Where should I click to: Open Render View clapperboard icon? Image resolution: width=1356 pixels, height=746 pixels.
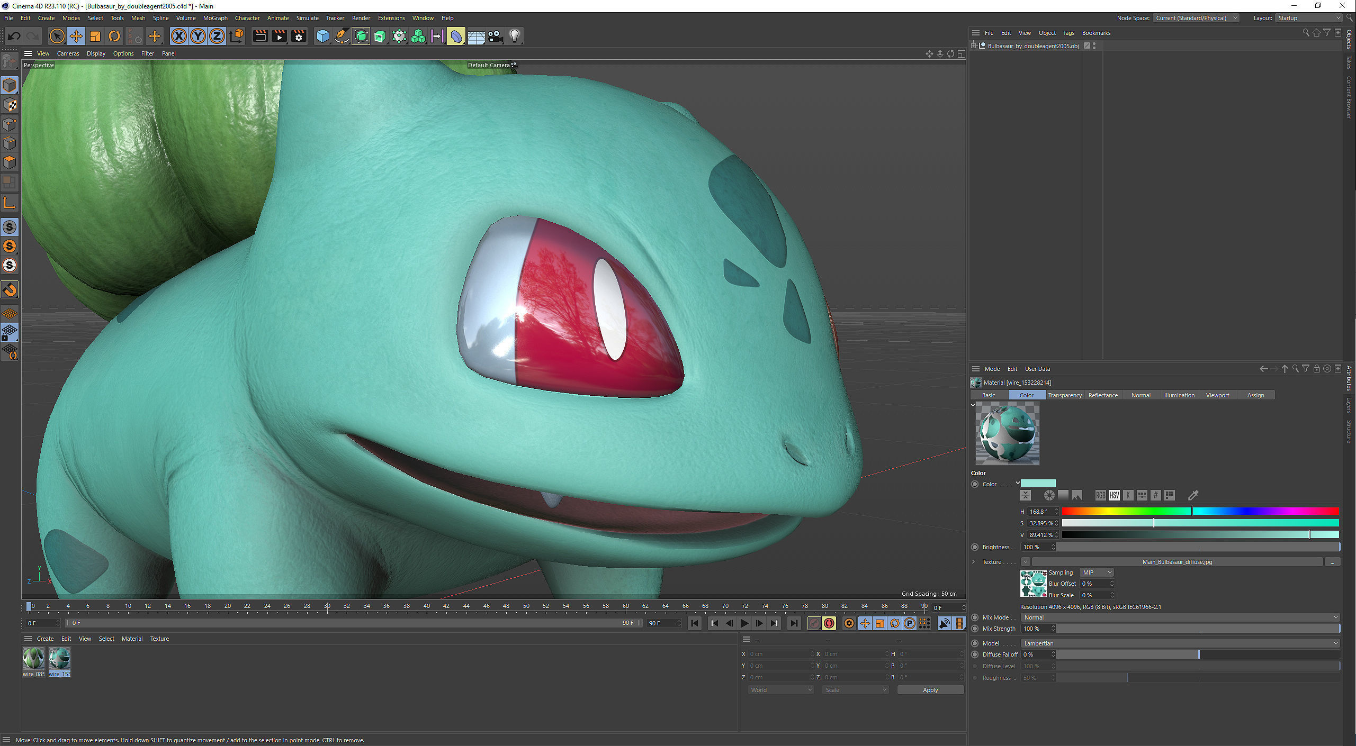coord(260,36)
